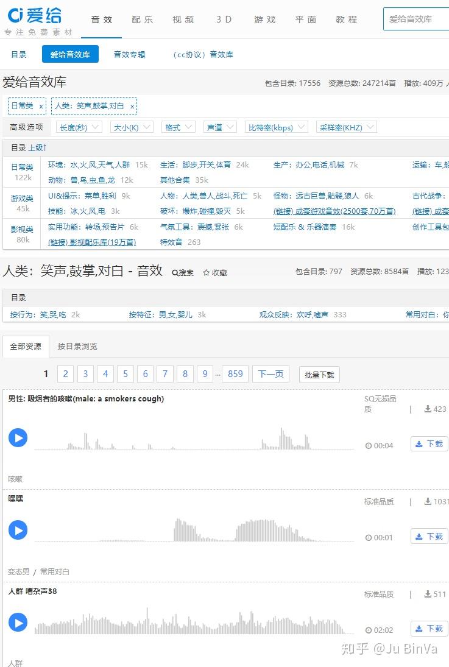The height and width of the screenshot is (667, 449).
Task: Open the 教程 top navigation menu
Action: coord(347,19)
